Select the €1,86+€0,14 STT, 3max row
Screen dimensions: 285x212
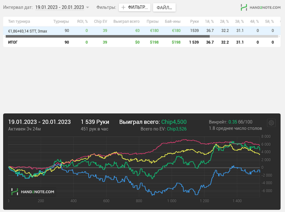click(142, 31)
